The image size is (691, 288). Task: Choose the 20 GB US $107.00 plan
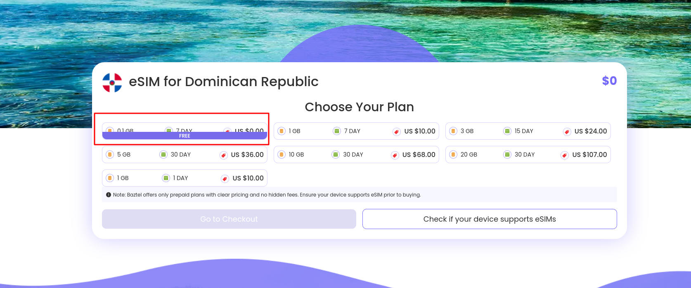coord(528,155)
